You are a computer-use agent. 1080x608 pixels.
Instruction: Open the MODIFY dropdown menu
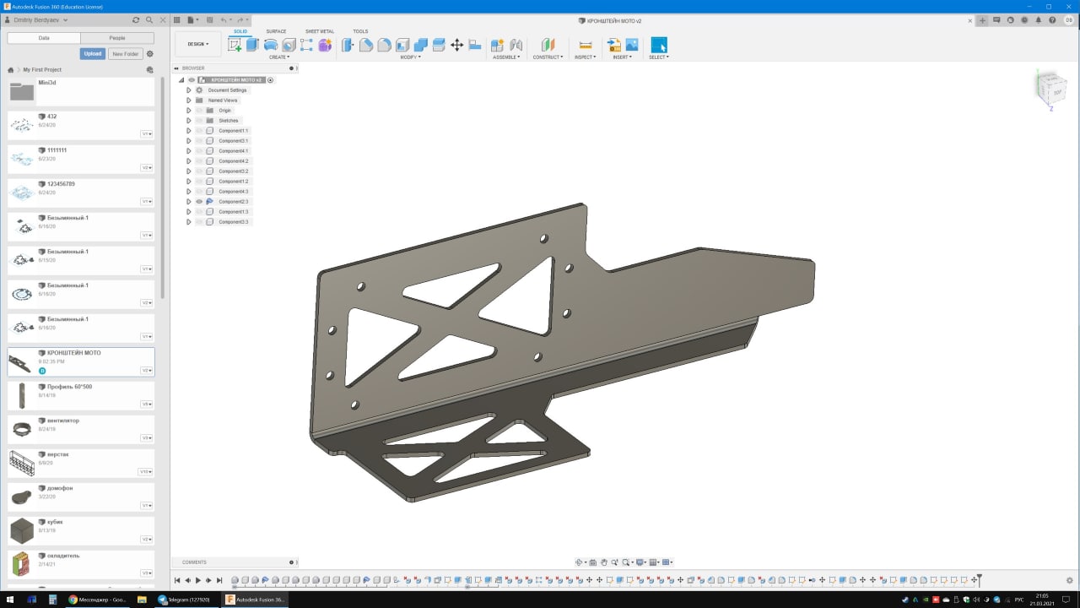pyautogui.click(x=410, y=57)
